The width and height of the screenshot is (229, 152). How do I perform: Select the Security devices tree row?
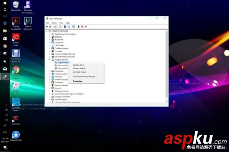60,85
